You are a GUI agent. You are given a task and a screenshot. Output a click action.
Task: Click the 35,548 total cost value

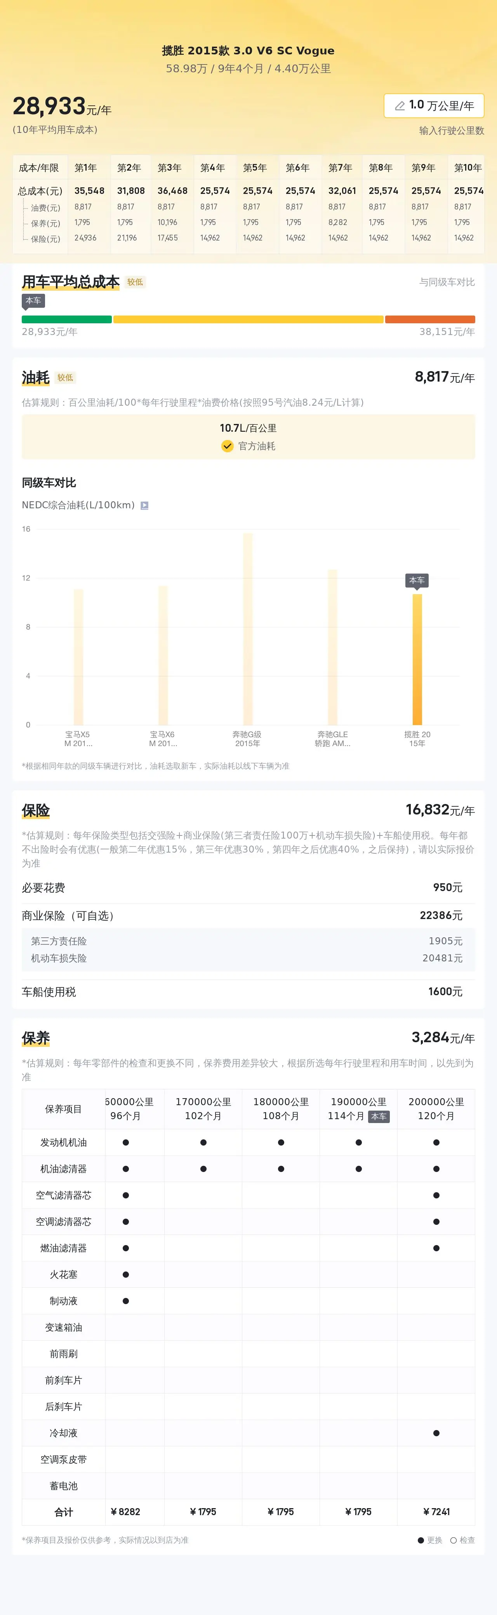pyautogui.click(x=89, y=190)
